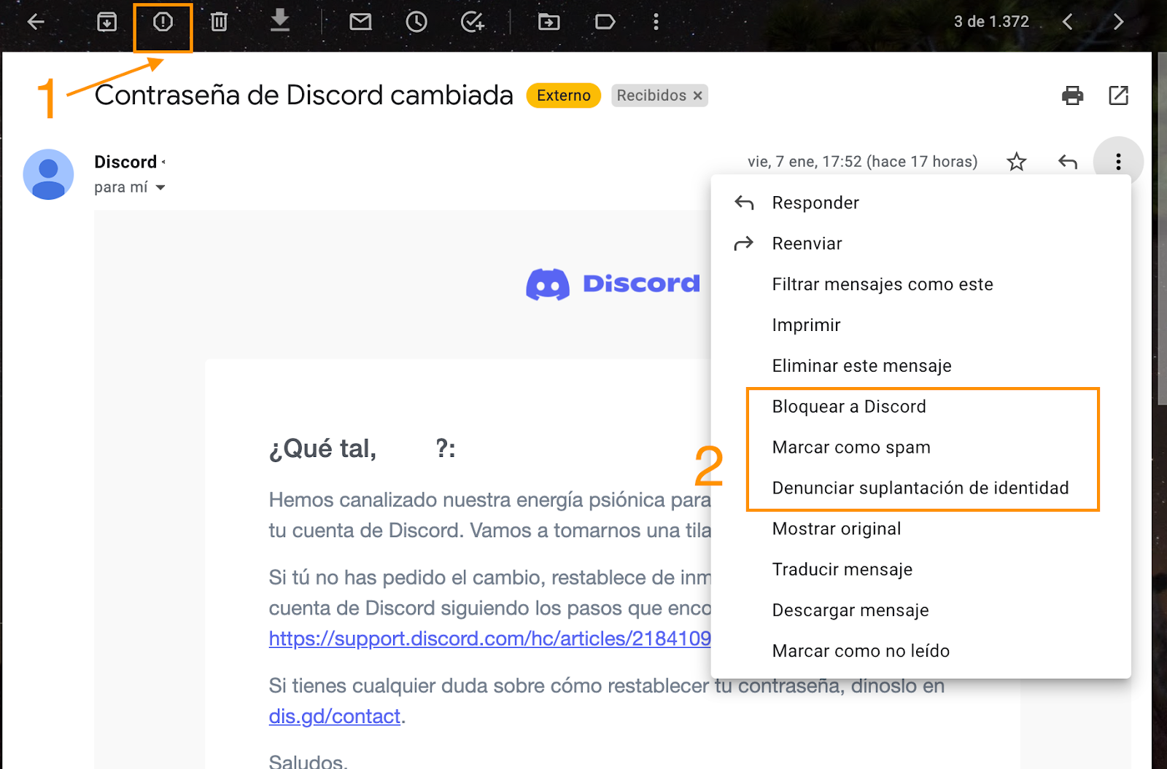This screenshot has width=1167, height=769.
Task: Click the Discord logo in email
Action: [x=613, y=284]
